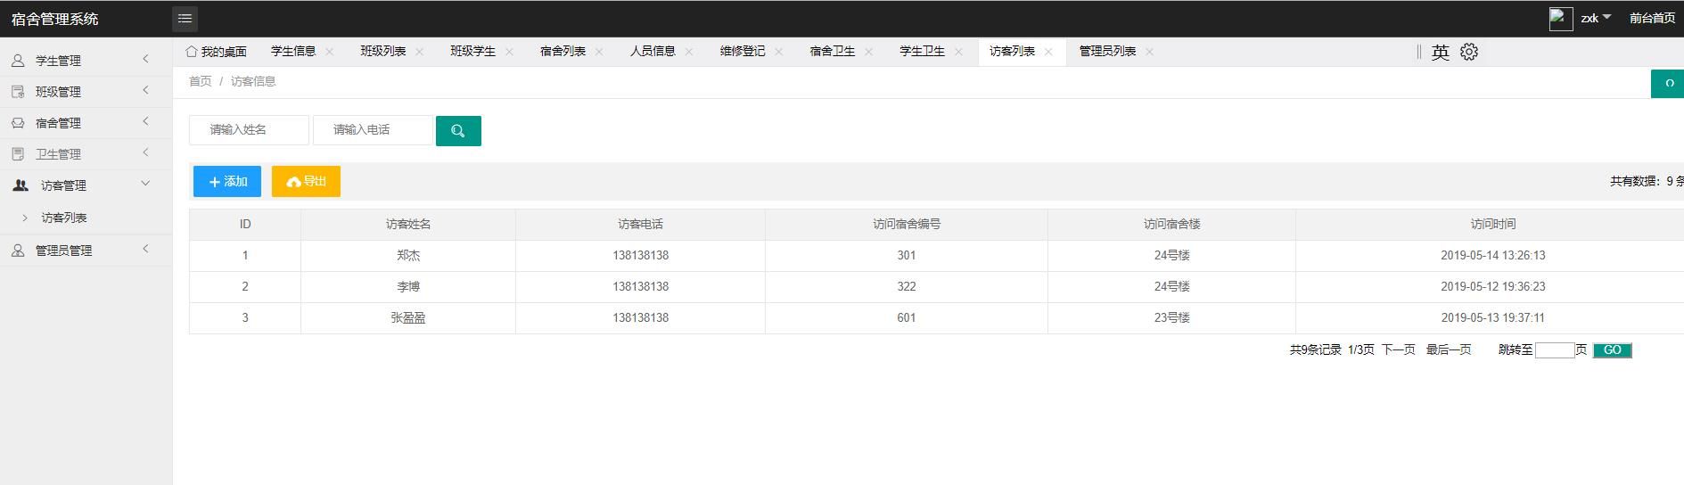Expand the 宿舍管理 menu chevron
Screen dimensions: 1684x485
tap(145, 121)
